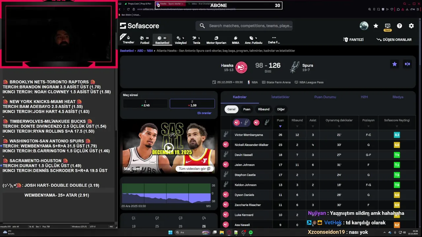Sort table by Pozisyon column
The image size is (422, 237).
coord(368,123)
